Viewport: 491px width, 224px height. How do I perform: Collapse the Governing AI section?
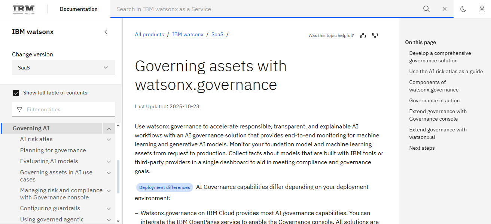[x=109, y=128]
